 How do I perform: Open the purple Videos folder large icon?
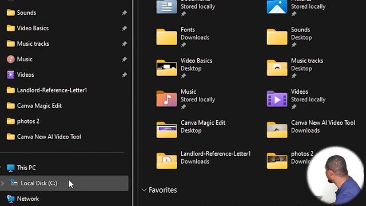pos(277,99)
